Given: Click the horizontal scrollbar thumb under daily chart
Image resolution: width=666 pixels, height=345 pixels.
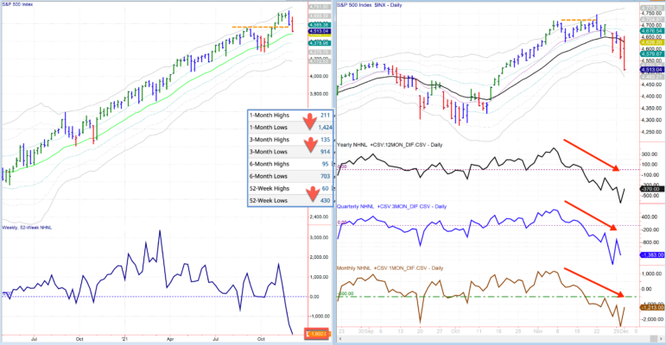Looking at the screenshot, I should [654, 339].
